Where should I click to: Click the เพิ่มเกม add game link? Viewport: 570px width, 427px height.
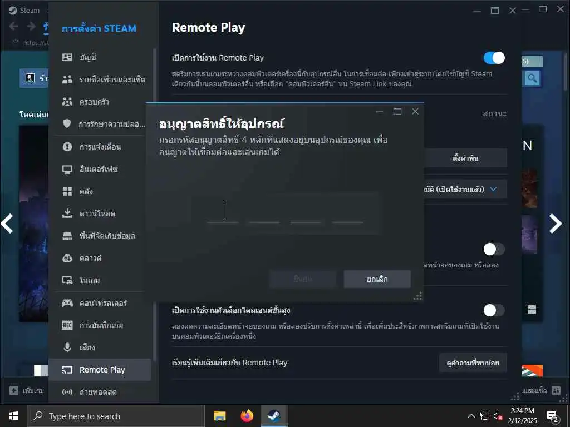tap(33, 390)
